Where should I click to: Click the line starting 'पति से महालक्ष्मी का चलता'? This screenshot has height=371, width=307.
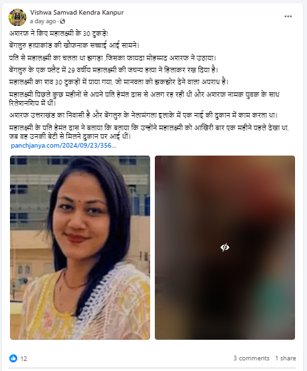click(x=112, y=58)
